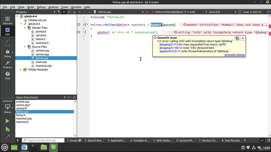271x152 pixels.
Task: Open mammal.h in project tree
Action: point(42,43)
